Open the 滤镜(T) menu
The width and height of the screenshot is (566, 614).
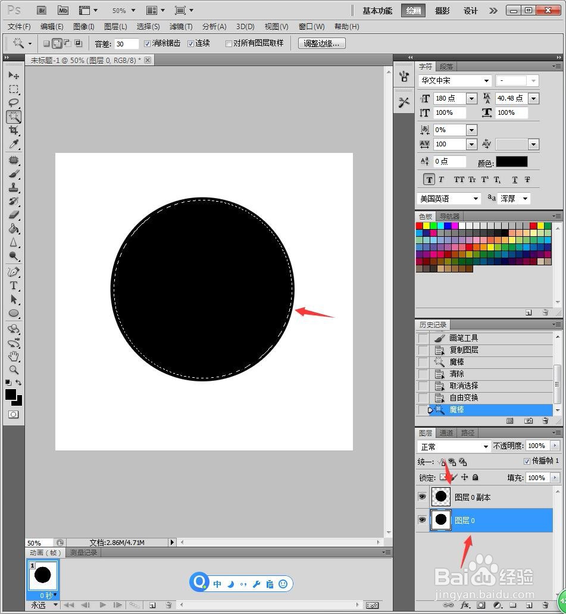[181, 27]
